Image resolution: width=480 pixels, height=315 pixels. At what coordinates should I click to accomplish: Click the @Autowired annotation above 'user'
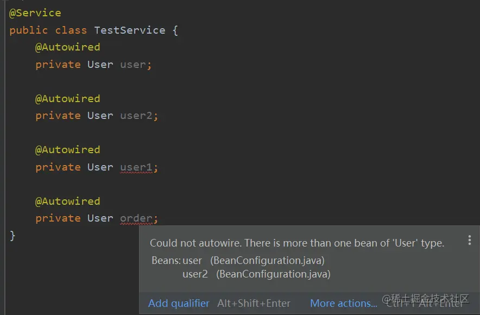coord(68,47)
